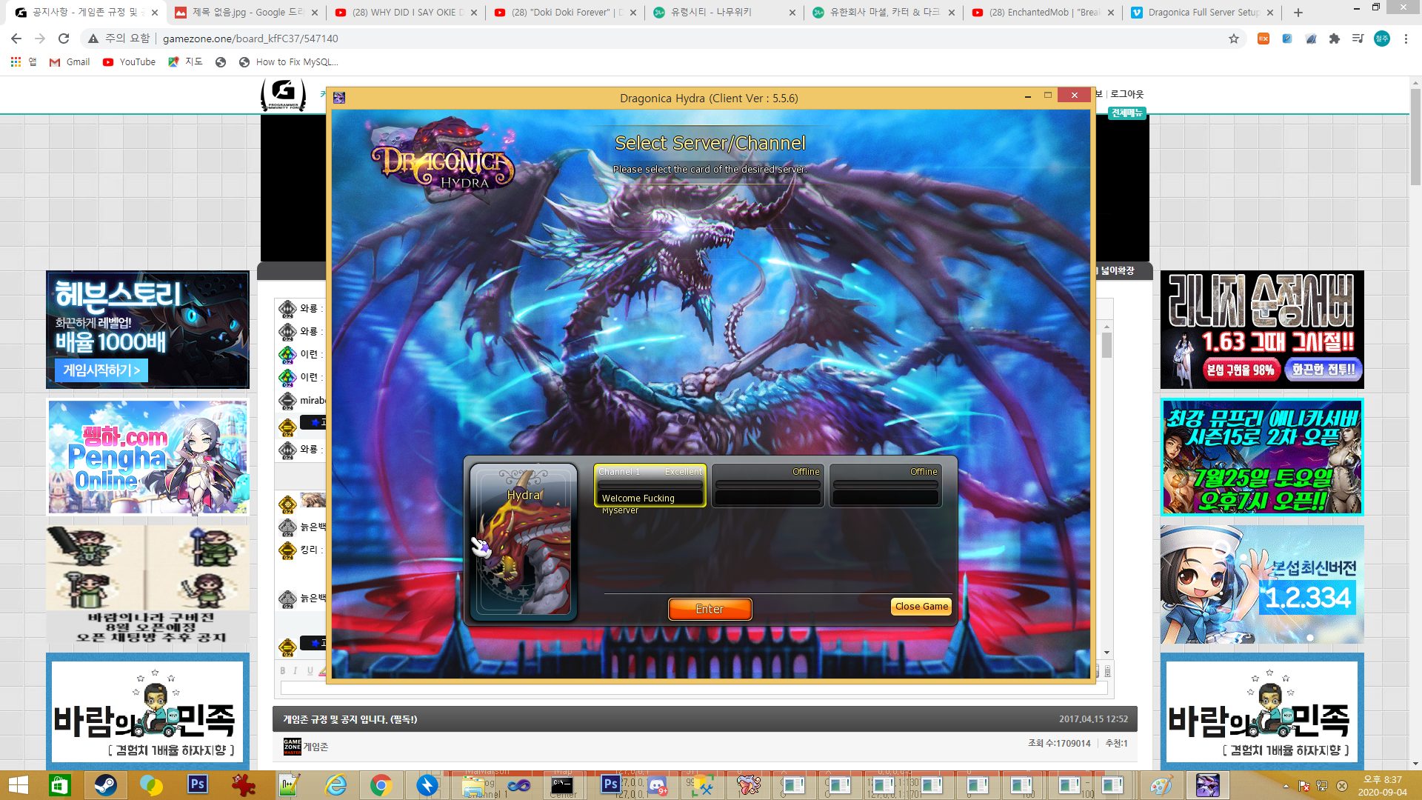1422x800 pixels.
Task: Open the Paint taskbar icon
Action: [x=1161, y=785]
